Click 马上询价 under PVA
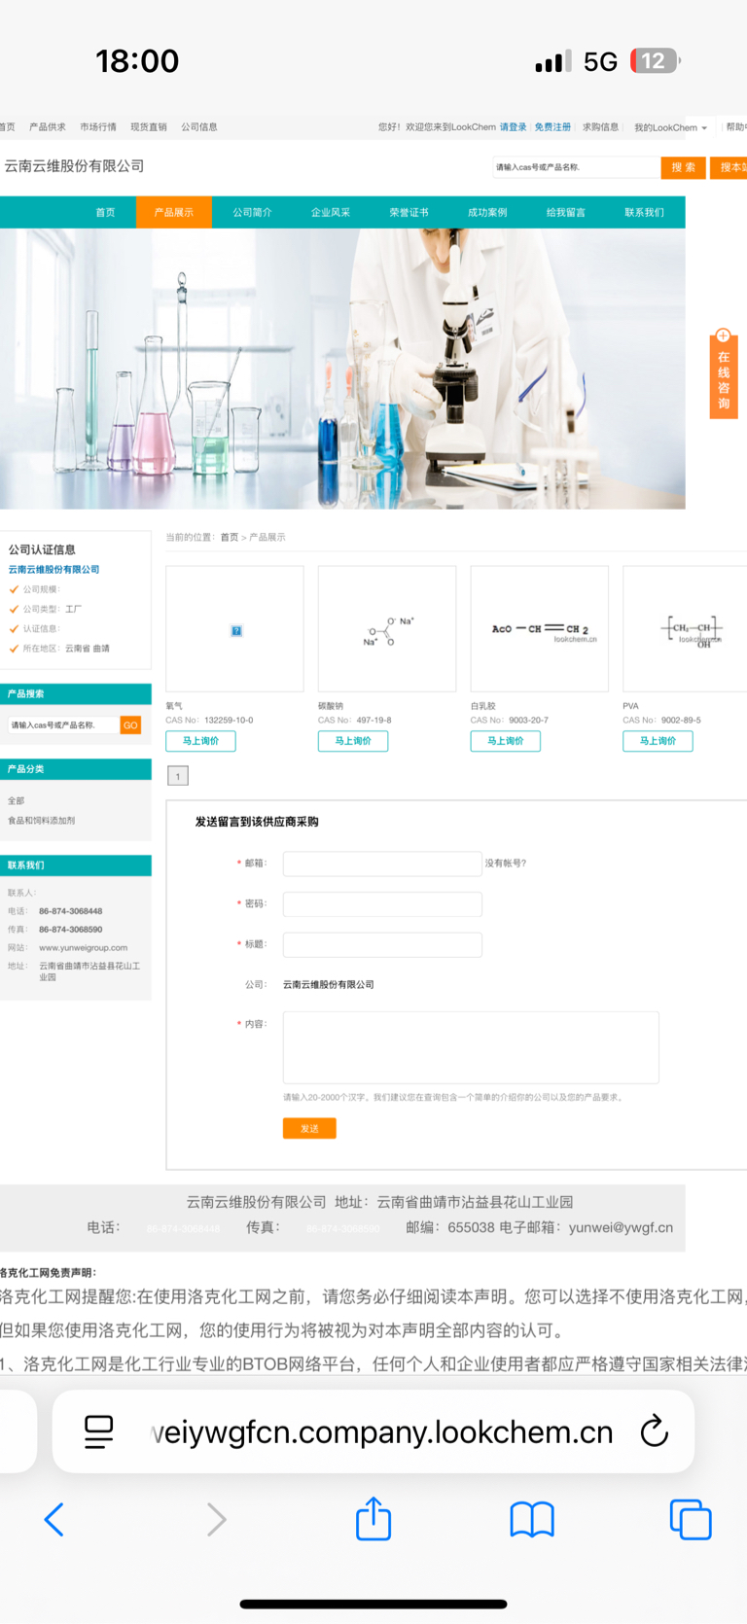Image resolution: width=747 pixels, height=1624 pixels. [658, 741]
